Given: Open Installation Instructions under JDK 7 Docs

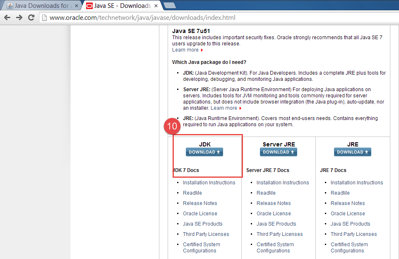Looking at the screenshot, I should (209, 182).
